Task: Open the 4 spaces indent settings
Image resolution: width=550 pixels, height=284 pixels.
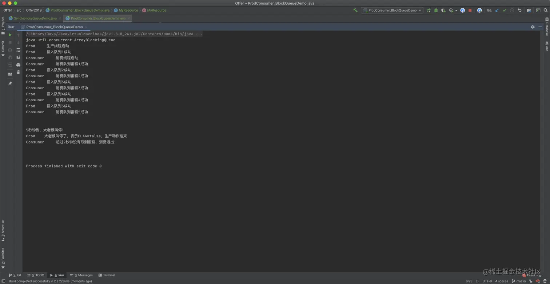Action: pyautogui.click(x=501, y=281)
